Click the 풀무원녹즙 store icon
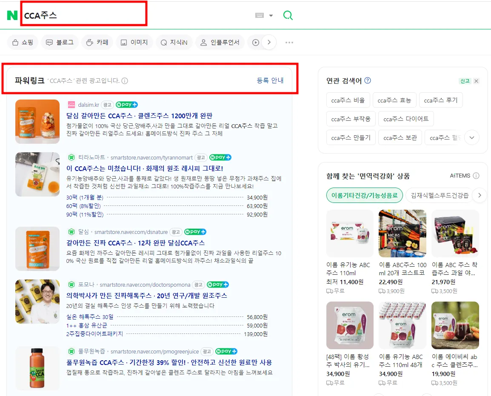Viewport: 491px width, 396px height. tap(71, 351)
